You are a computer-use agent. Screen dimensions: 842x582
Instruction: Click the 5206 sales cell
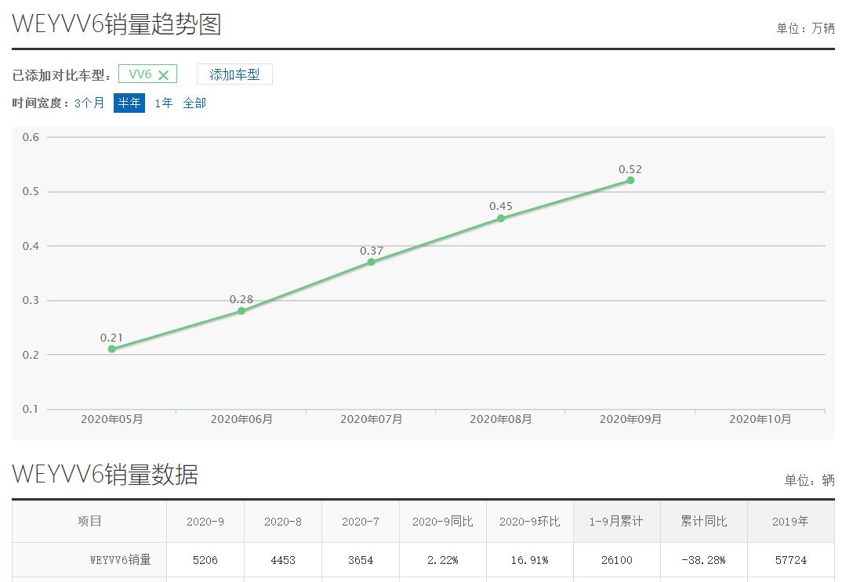205,560
